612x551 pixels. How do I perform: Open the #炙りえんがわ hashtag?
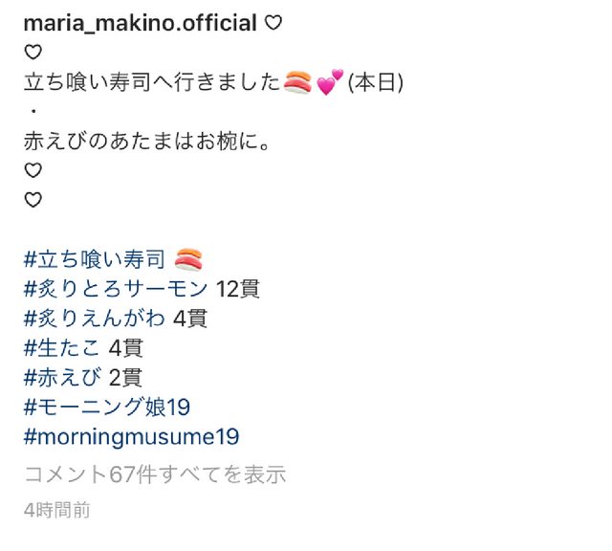point(94,320)
